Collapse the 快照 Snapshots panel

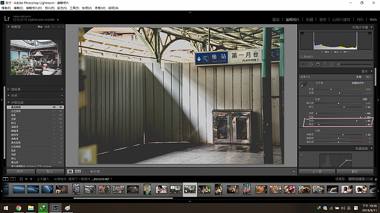[8, 95]
